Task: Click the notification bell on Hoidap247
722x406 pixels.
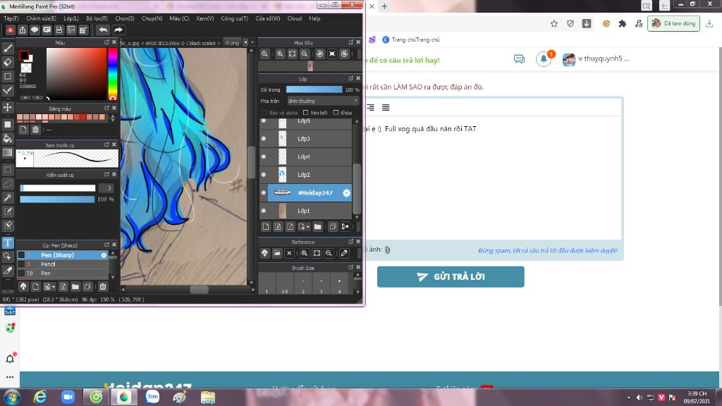Action: (544, 59)
